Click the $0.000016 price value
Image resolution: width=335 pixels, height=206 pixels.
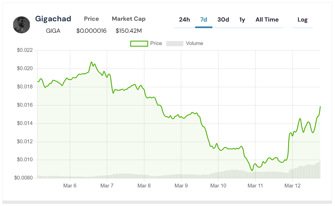(91, 31)
